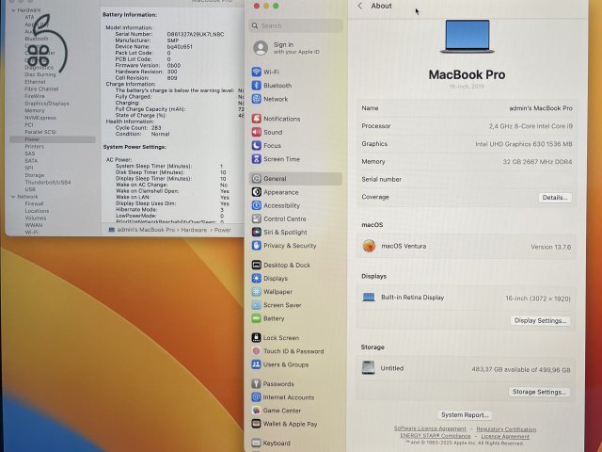Screen dimensions: 602x452
Task: Click the Built-in Retina Display row
Action: 467,298
